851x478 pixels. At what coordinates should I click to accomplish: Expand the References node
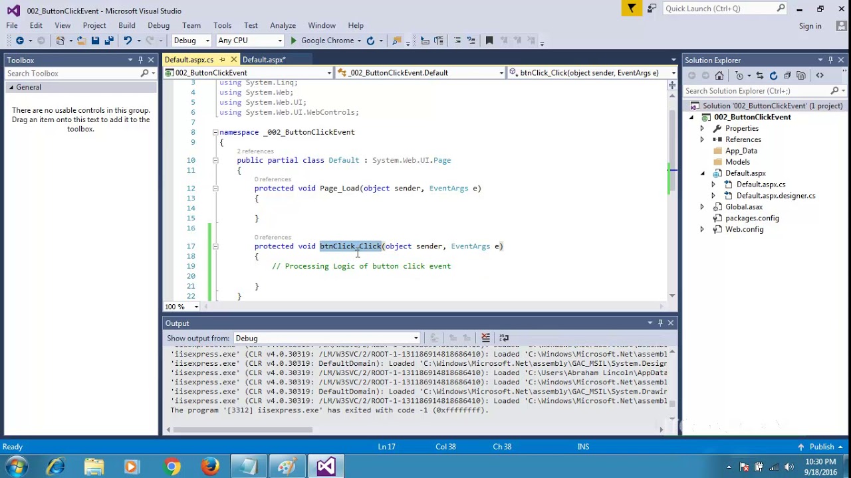pos(702,139)
